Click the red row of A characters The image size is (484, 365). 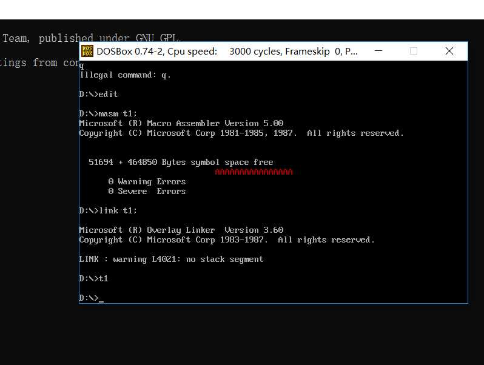254,172
